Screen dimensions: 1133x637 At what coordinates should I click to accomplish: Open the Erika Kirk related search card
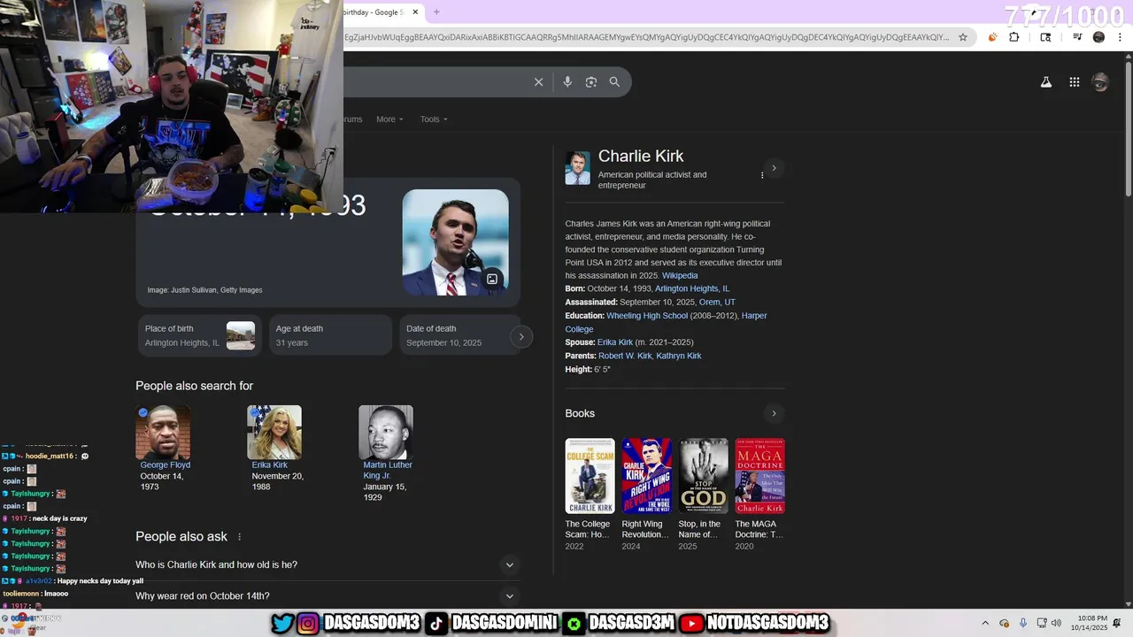(275, 448)
